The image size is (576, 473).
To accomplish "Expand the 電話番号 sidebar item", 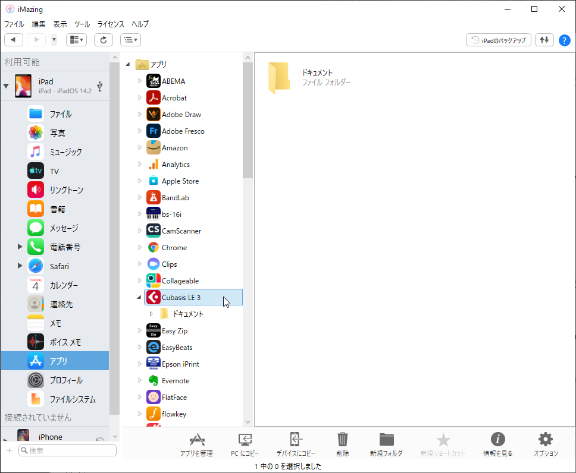I will click(20, 247).
